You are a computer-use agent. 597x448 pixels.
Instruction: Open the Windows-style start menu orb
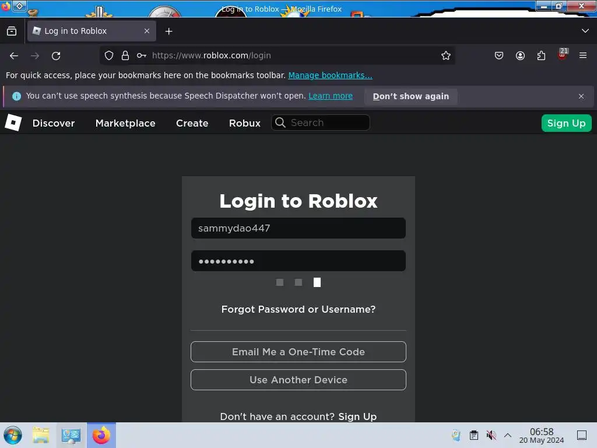[x=13, y=435]
